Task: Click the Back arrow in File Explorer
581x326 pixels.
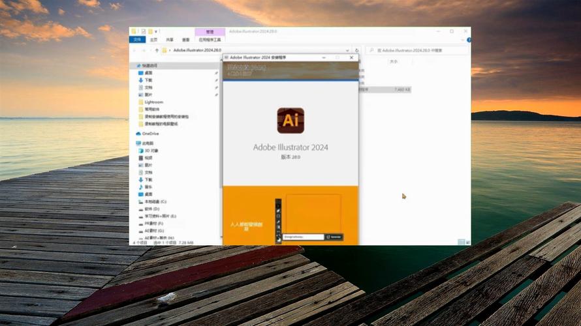Action: [x=134, y=50]
